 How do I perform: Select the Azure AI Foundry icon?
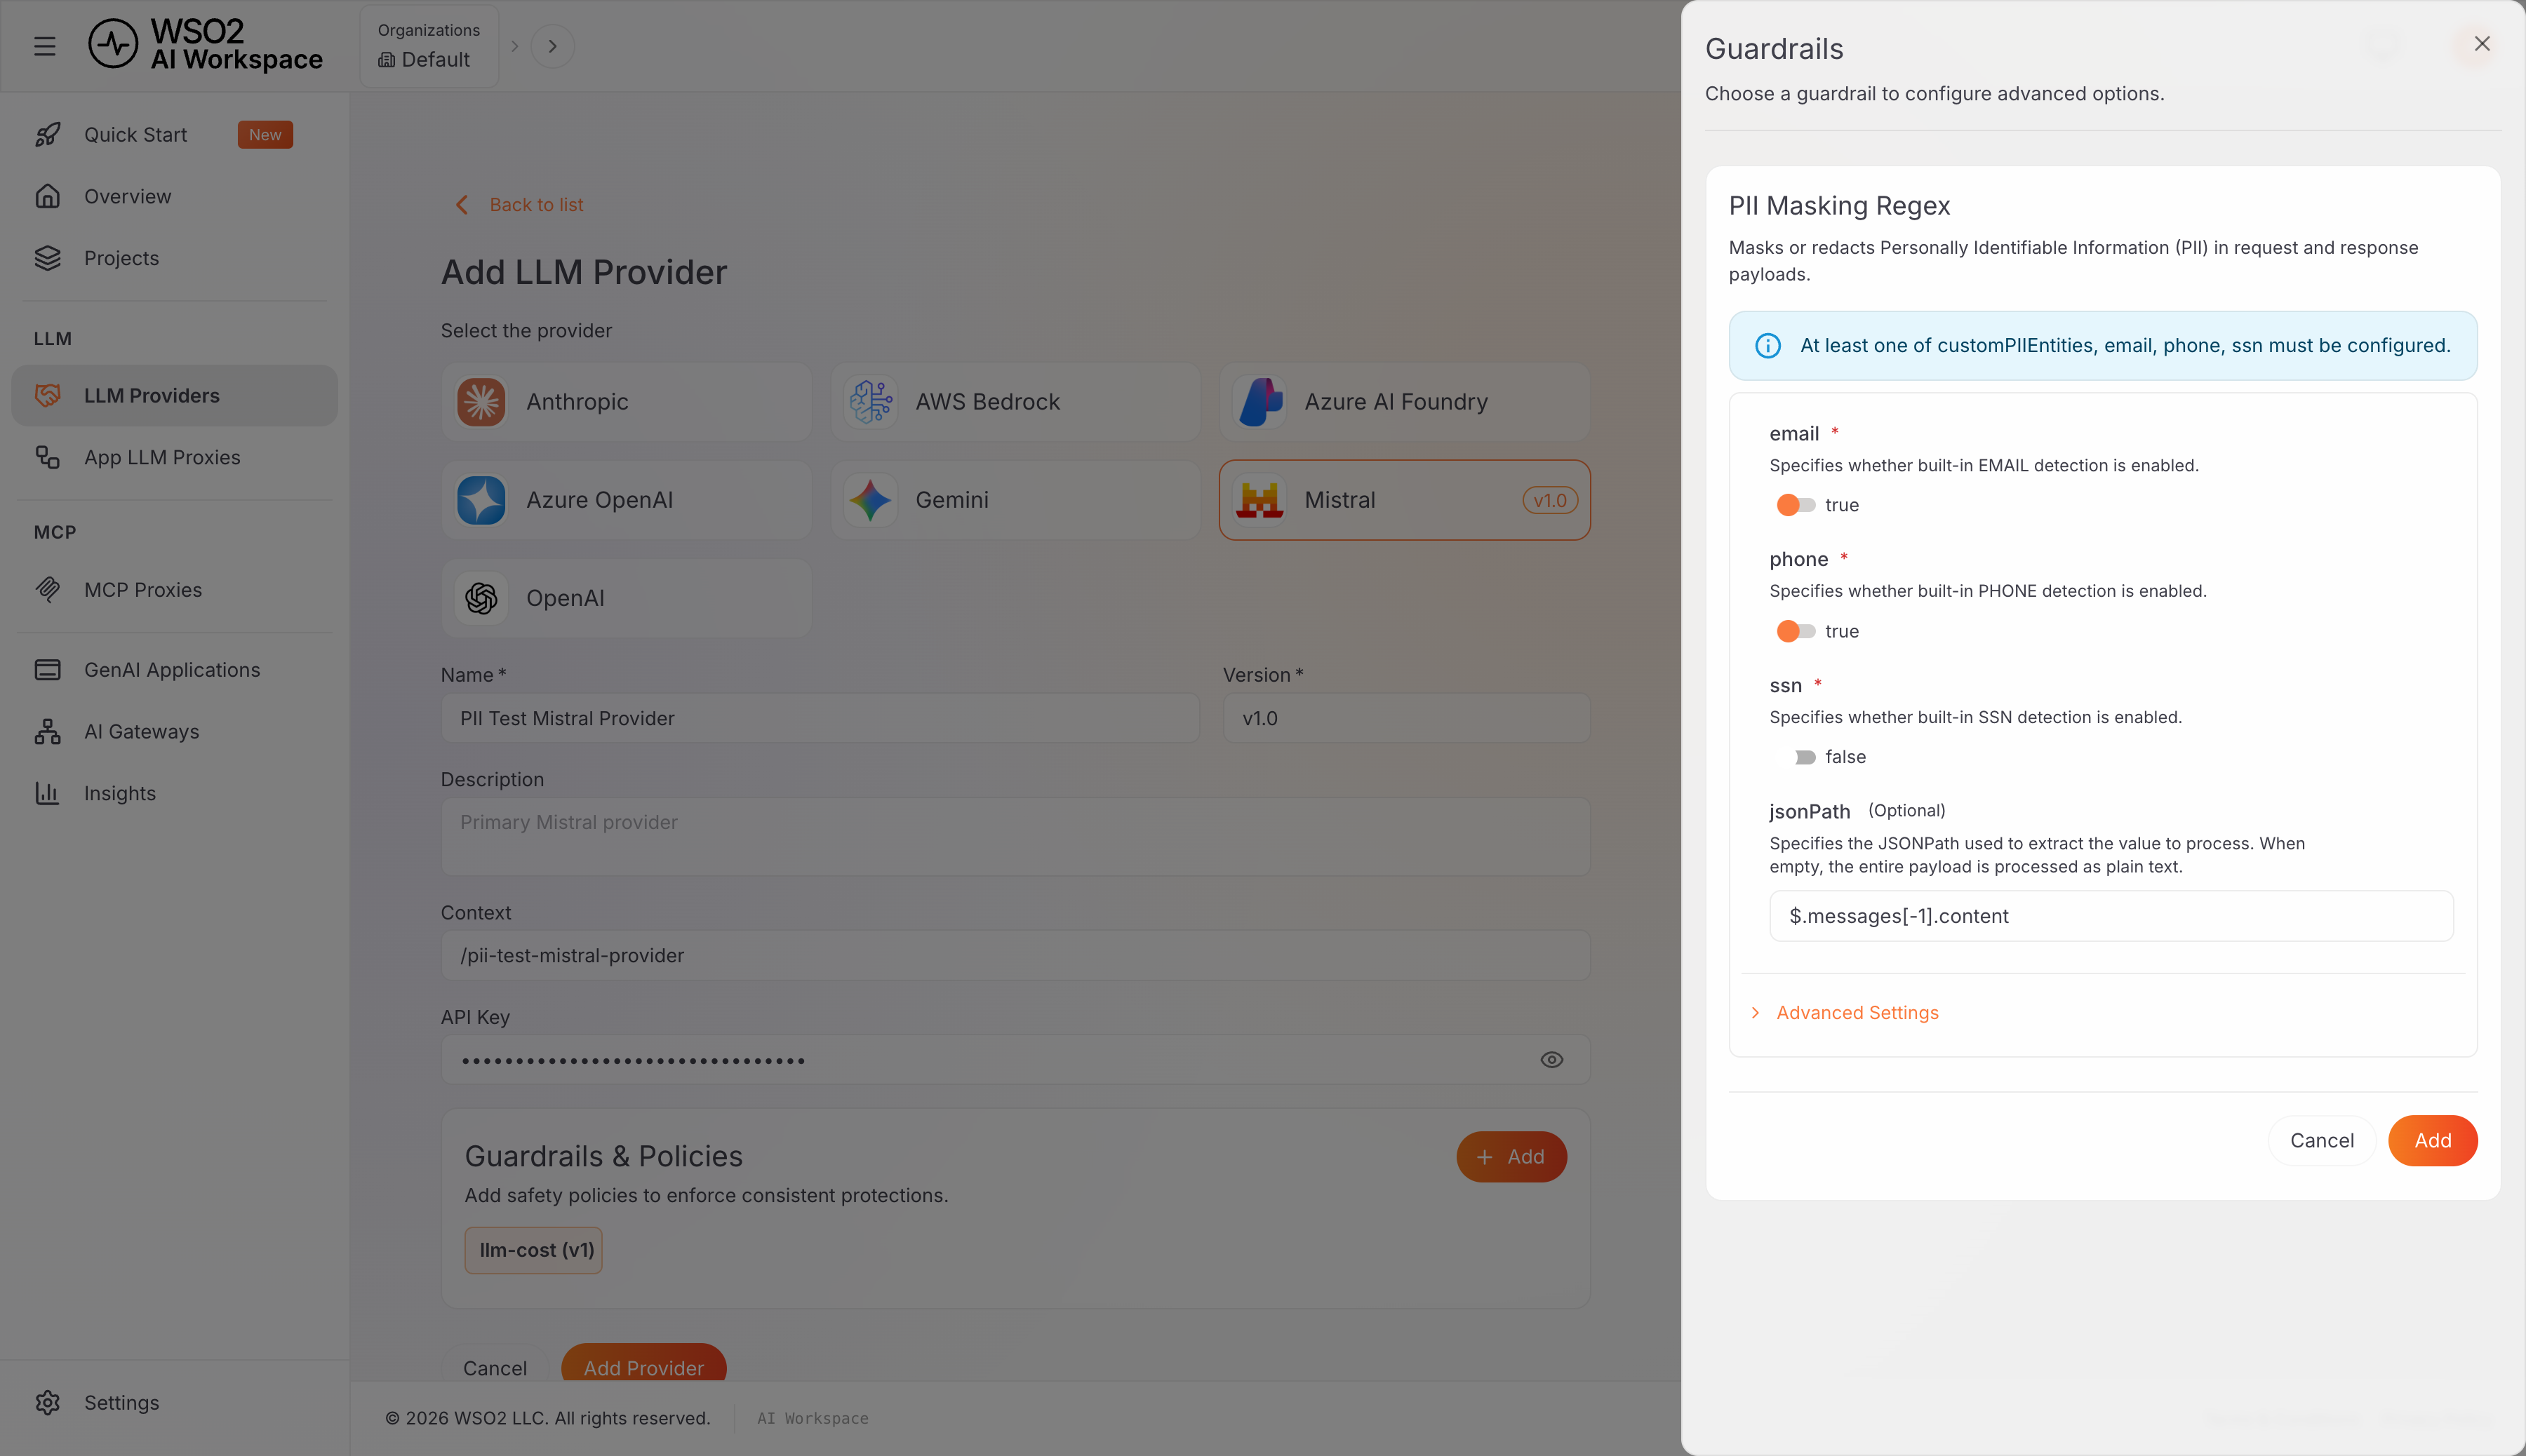1259,402
